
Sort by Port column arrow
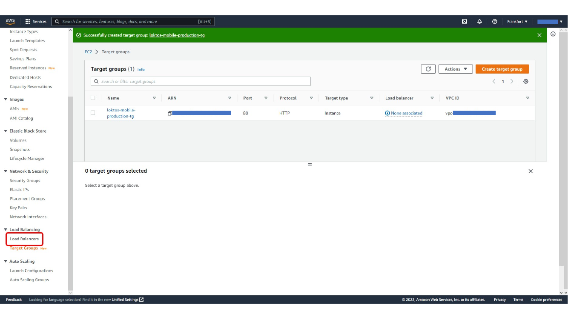tap(266, 98)
